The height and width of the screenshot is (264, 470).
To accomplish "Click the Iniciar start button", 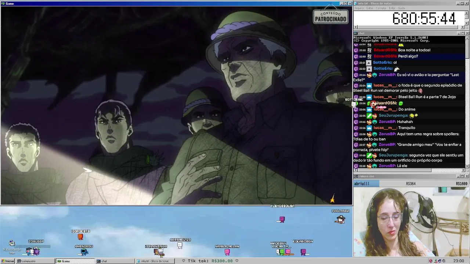I will pos(7,261).
